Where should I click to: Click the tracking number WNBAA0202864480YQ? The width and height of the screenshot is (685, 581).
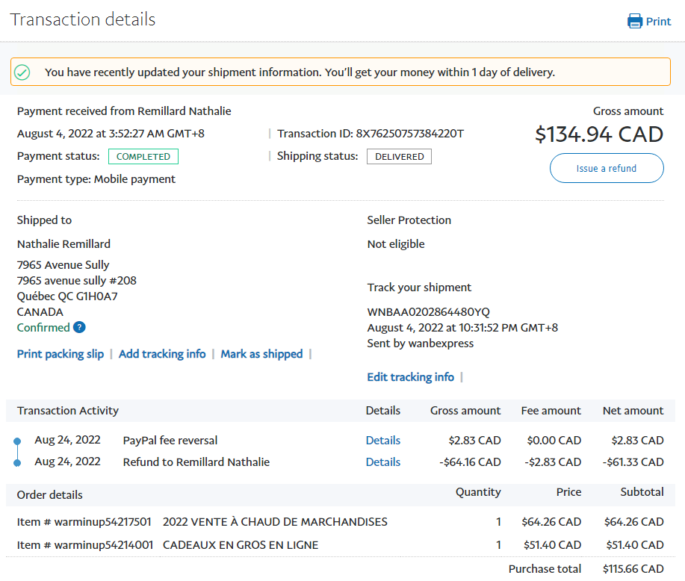[x=429, y=311]
